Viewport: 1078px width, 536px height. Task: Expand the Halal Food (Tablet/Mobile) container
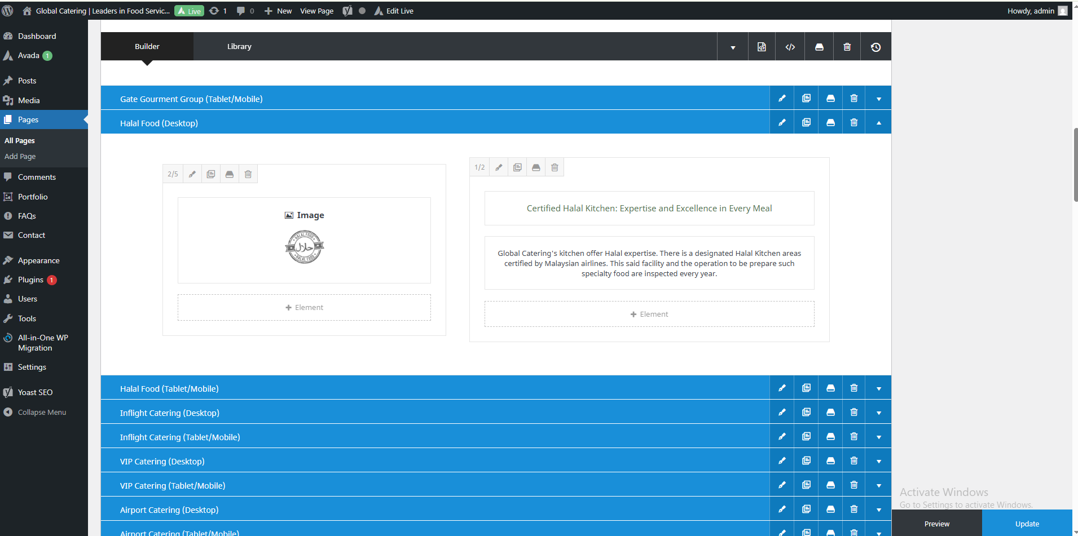coord(878,389)
